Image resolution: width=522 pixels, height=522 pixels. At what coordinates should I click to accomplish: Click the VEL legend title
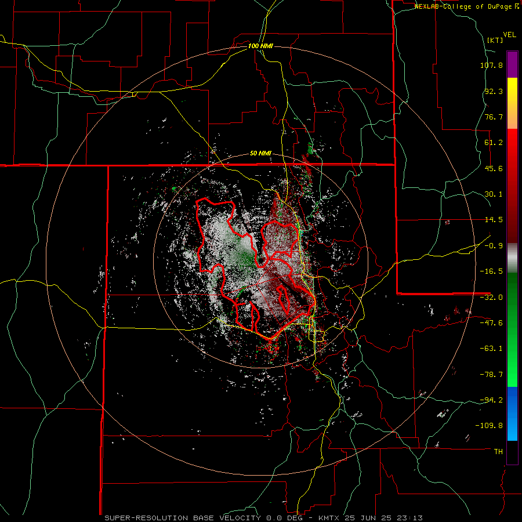click(509, 35)
